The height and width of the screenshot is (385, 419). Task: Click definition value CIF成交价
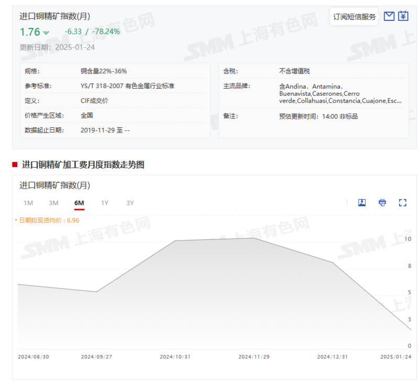click(x=94, y=101)
